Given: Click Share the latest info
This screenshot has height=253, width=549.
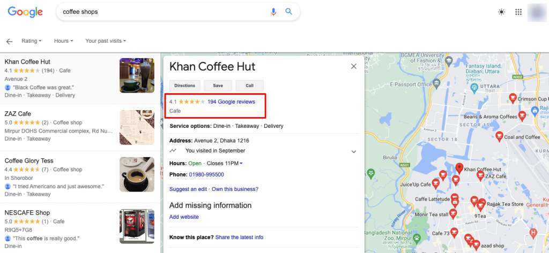Looking at the screenshot, I should point(239,237).
